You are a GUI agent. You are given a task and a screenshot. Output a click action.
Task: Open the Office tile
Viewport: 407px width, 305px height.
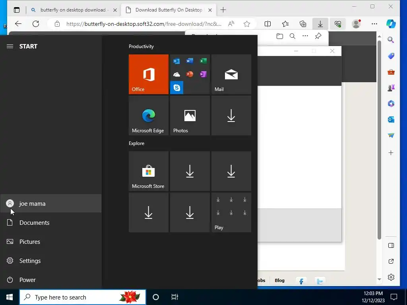149,74
